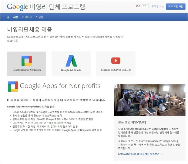Click the YouTube play logo icon
Viewport: 188px width, 164px height.
click(x=116, y=61)
